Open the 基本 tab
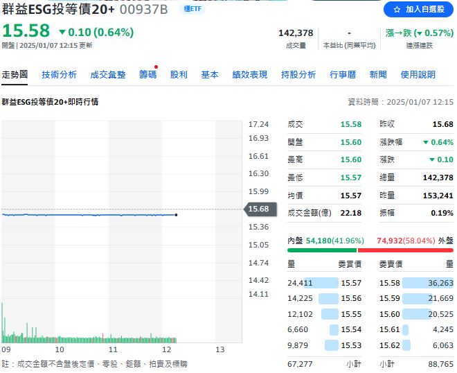This screenshot has height=373, width=457. click(210, 75)
